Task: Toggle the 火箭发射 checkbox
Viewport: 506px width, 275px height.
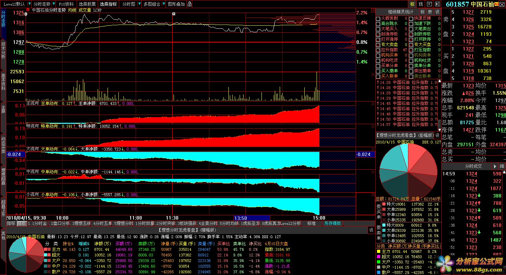Action: click(378, 18)
